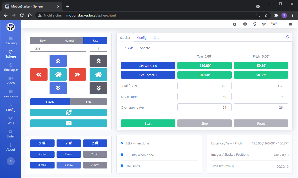Click the green Start button
The height and width of the screenshot is (178, 298).
tap(148, 123)
